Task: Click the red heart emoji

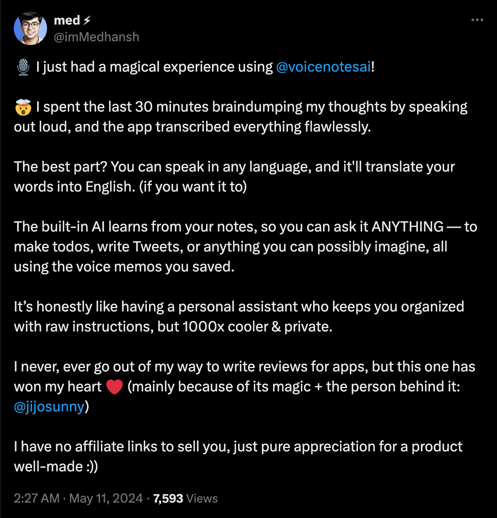Action: point(114,387)
